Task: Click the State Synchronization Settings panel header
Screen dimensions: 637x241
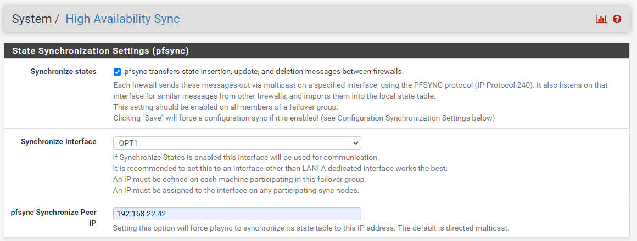Action: pyautogui.click(x=100, y=51)
